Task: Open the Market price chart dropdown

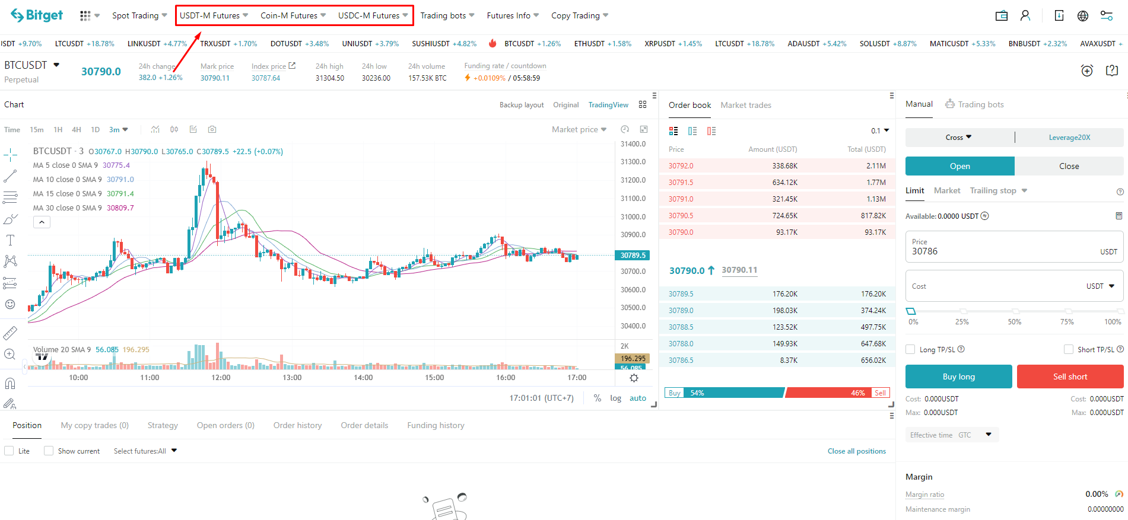Action: coord(579,129)
